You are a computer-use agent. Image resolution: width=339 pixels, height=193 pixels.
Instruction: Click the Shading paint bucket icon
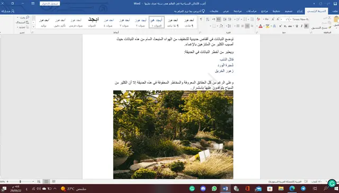(221, 26)
